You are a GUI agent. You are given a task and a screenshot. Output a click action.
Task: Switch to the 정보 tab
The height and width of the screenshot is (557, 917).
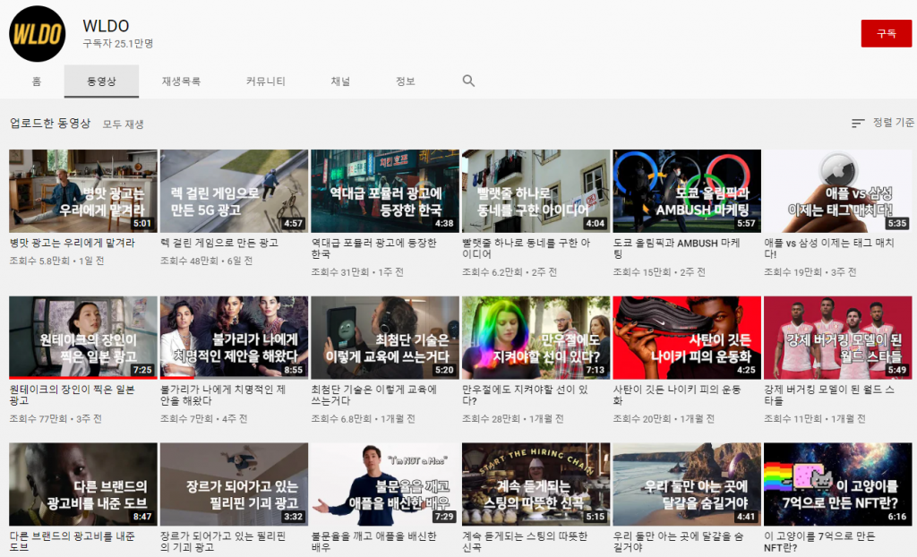tap(406, 81)
